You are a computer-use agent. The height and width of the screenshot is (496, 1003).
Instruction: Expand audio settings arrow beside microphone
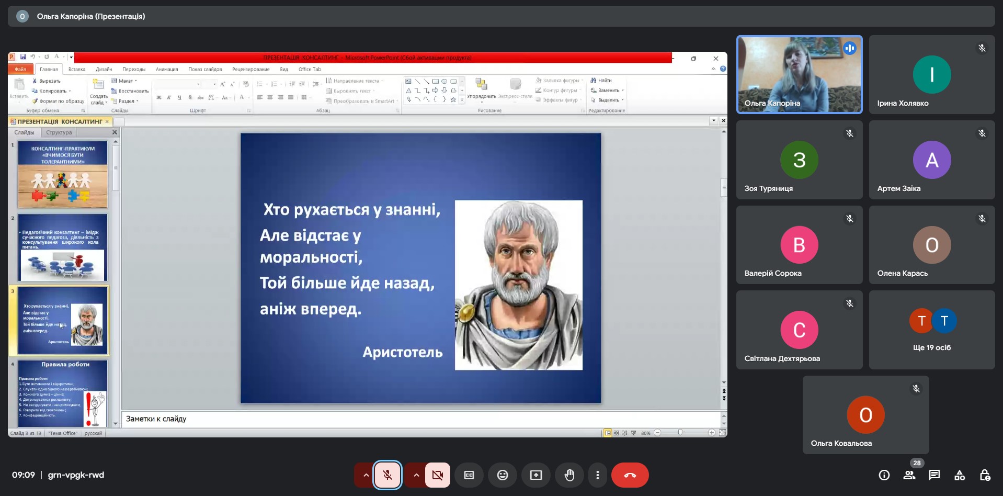click(x=366, y=475)
